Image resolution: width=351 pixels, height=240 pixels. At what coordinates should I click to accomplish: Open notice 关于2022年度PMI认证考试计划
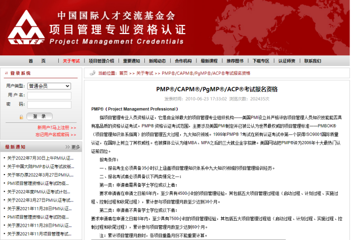tap(38, 192)
